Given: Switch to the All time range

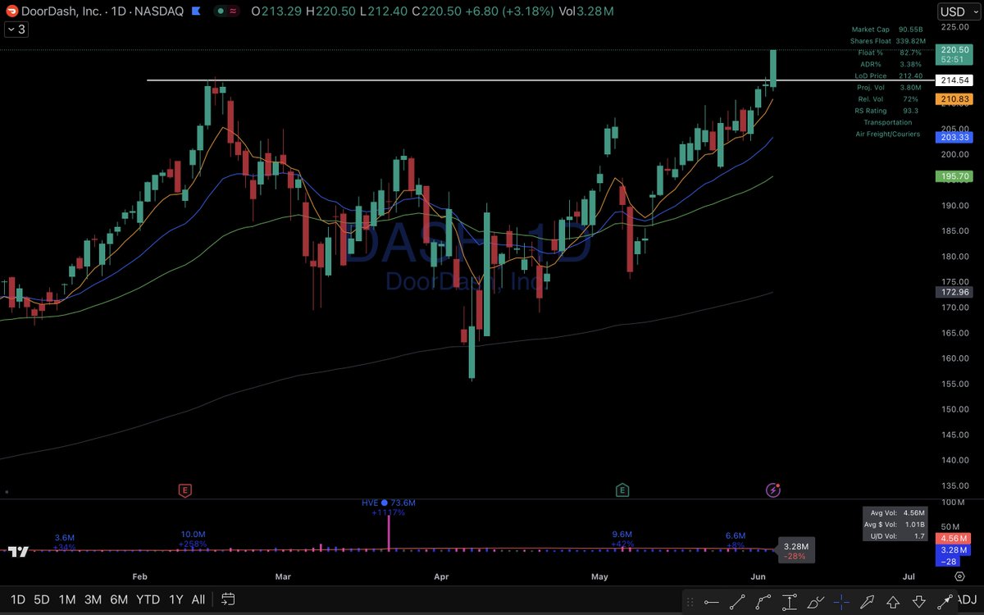Looking at the screenshot, I should pos(198,600).
